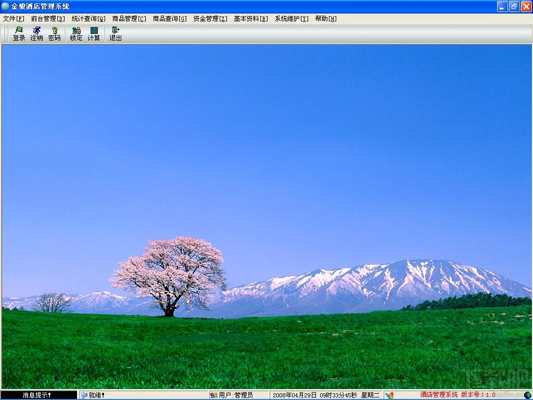Click the colorful icon before 酒店管理系统 text
This screenshot has width=533, height=400.
point(389,395)
